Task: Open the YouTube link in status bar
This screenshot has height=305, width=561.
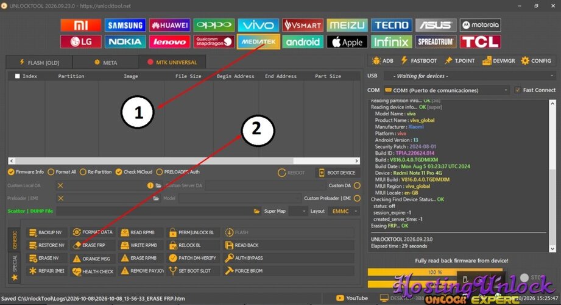Action: pos(351,298)
